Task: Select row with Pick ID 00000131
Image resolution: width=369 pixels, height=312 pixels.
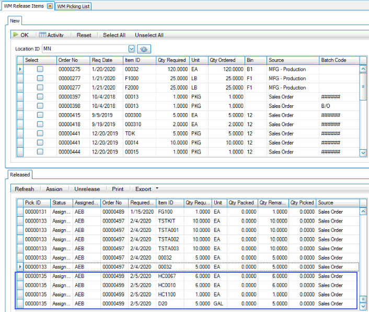Action: tap(36, 211)
